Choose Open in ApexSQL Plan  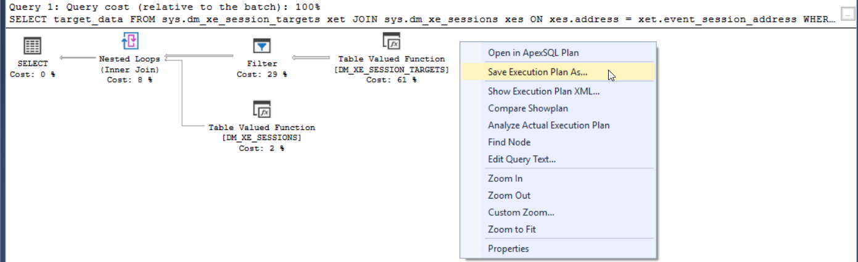click(533, 52)
